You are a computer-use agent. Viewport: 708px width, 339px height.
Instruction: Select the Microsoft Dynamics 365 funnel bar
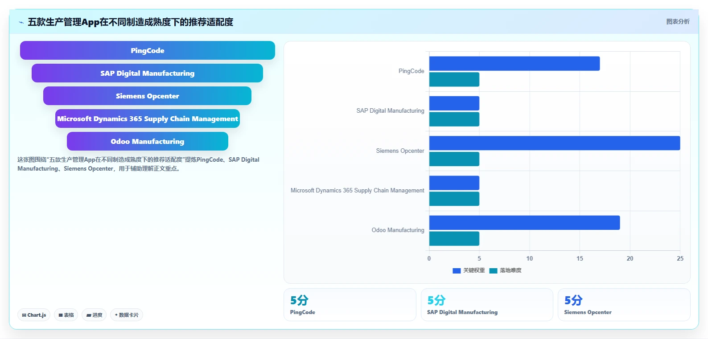[148, 118]
